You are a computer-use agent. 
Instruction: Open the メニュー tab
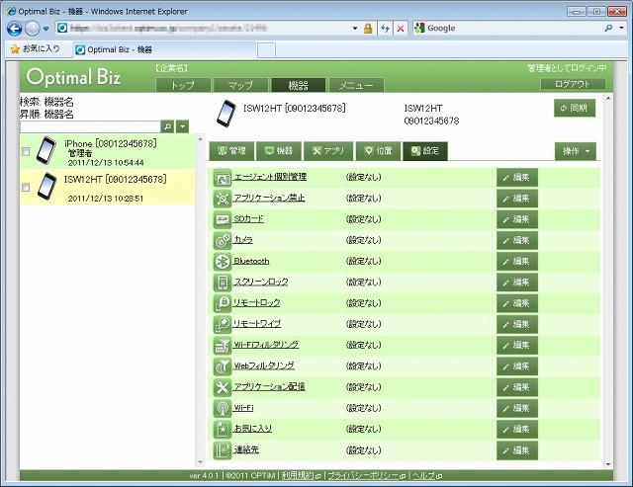(x=356, y=85)
